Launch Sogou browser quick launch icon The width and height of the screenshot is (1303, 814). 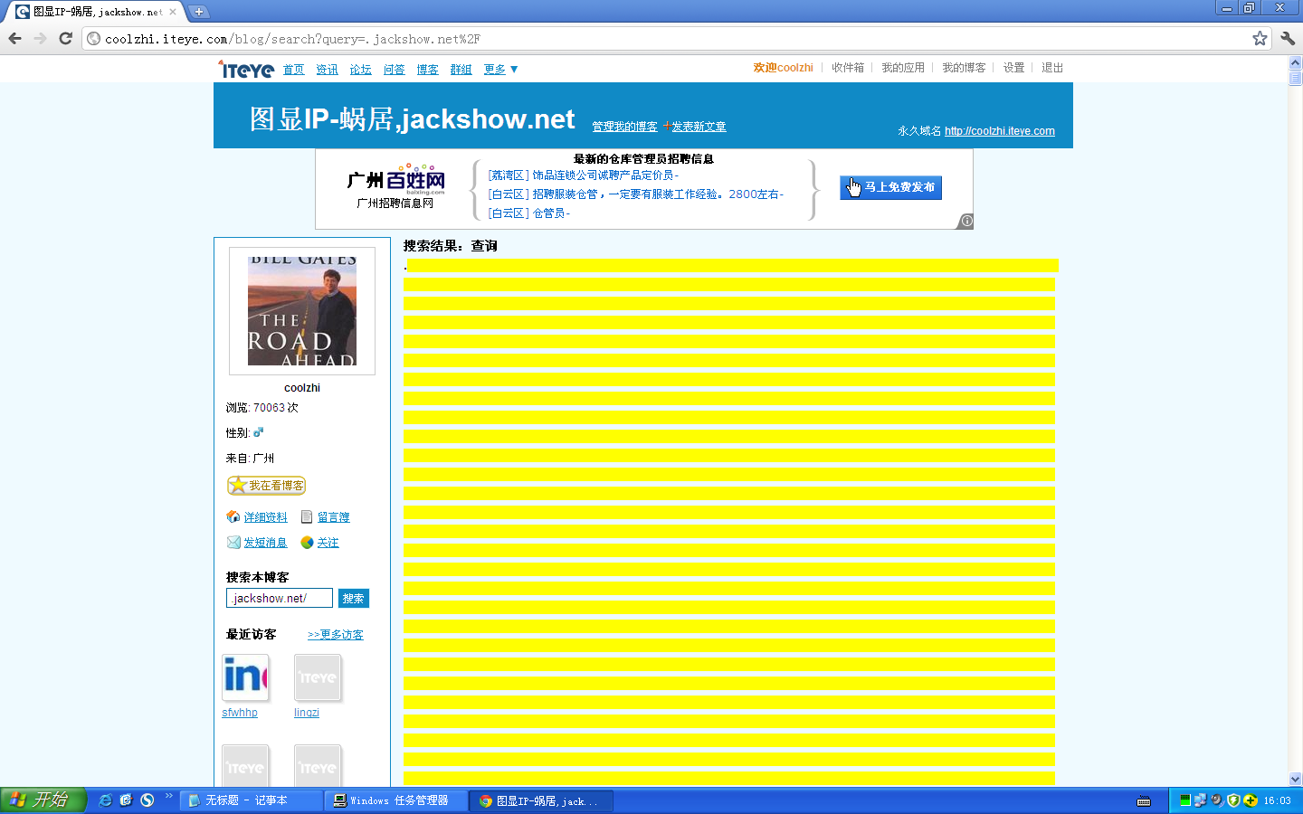(147, 800)
